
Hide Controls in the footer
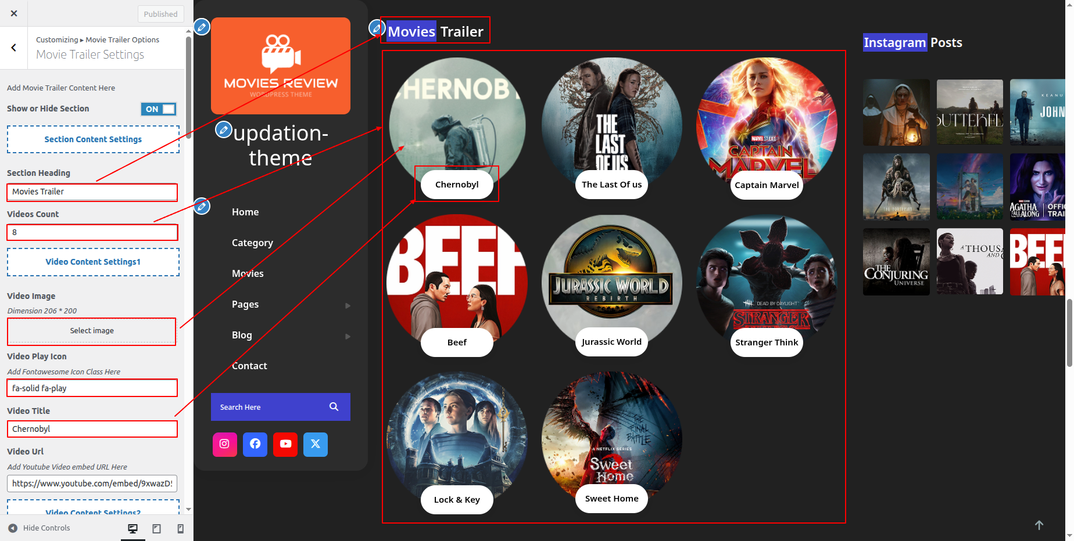coord(40,528)
